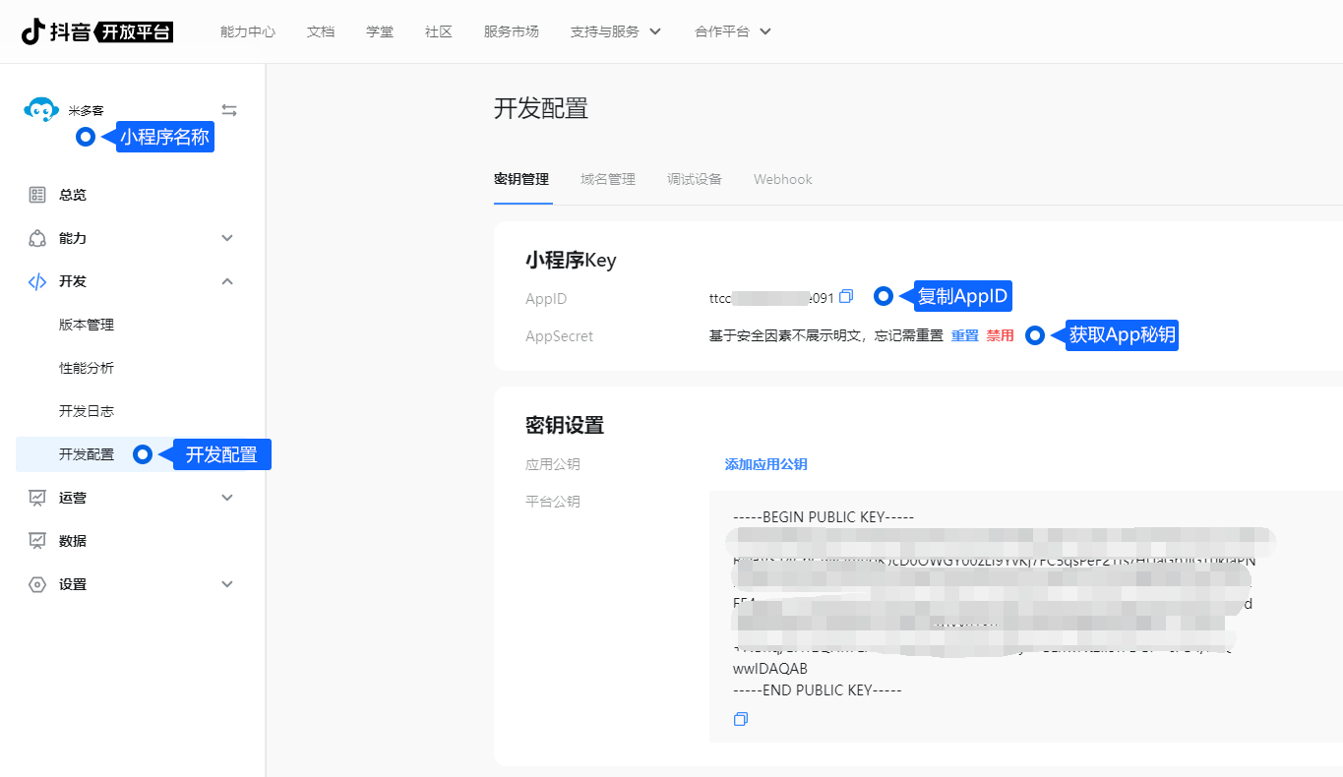Image resolution: width=1343 pixels, height=777 pixels.
Task: Click the switch mini-program arrows icon
Action: click(229, 110)
